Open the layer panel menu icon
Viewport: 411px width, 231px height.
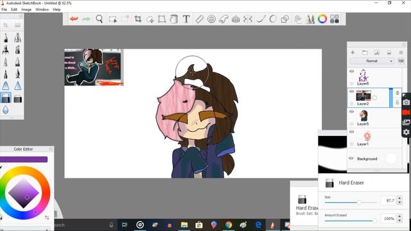tap(401, 53)
